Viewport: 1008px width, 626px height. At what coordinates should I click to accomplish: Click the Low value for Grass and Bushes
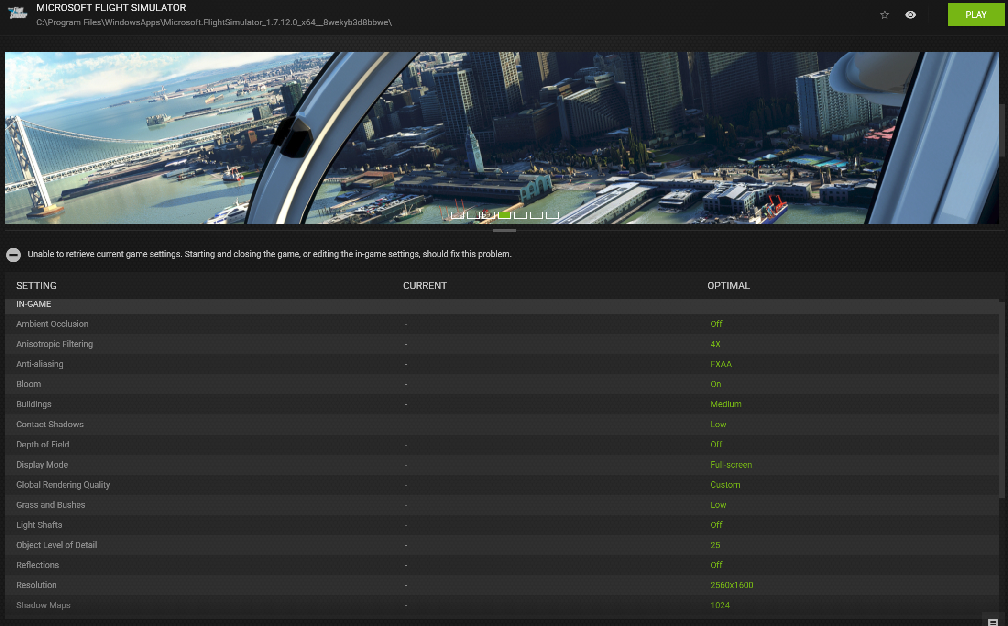point(718,505)
